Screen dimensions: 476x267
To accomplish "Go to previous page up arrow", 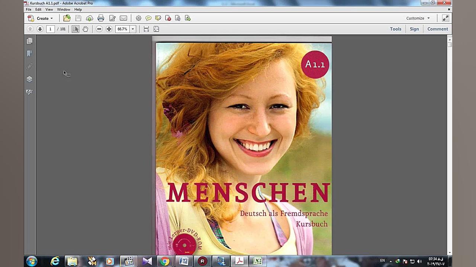I will pos(30,29).
